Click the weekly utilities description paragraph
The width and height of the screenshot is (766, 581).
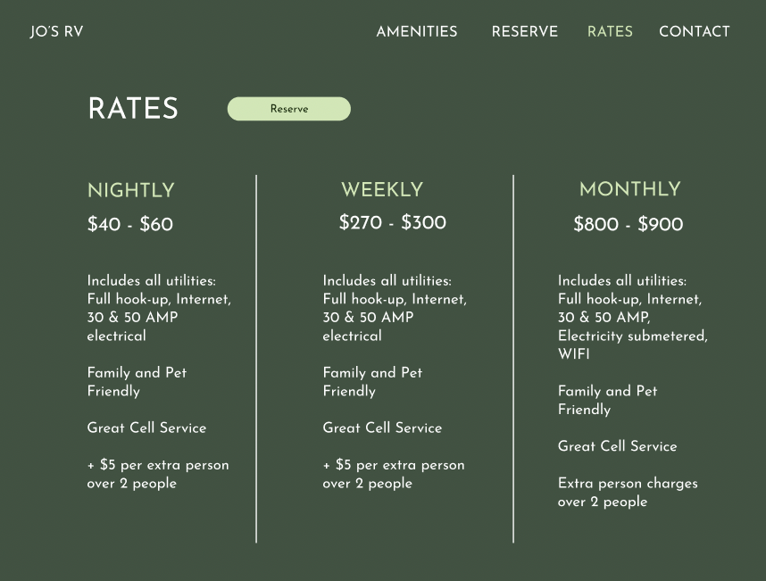click(x=395, y=308)
